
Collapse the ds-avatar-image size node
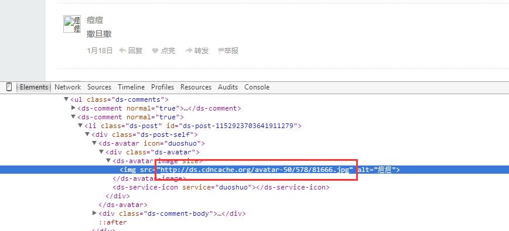[108, 160]
